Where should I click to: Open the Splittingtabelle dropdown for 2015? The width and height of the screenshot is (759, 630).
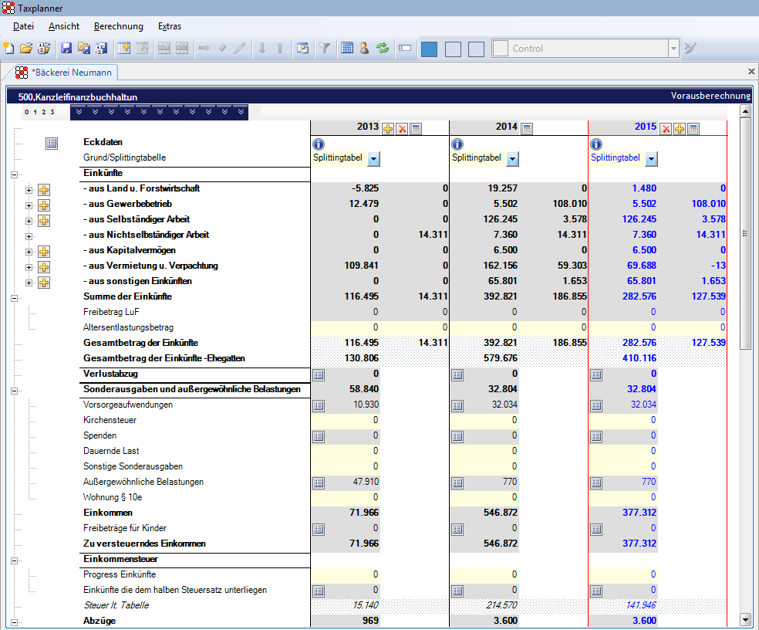point(650,158)
